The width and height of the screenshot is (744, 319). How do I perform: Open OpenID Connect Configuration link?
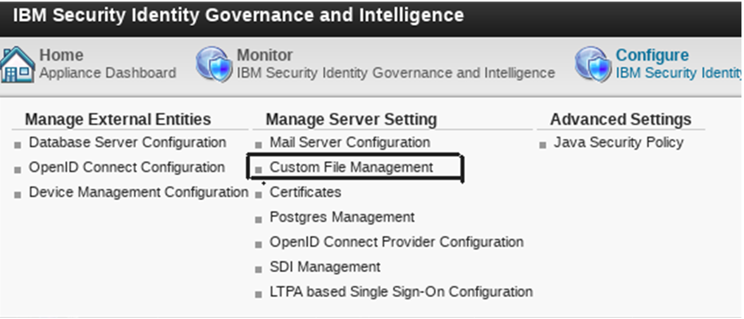[127, 167]
